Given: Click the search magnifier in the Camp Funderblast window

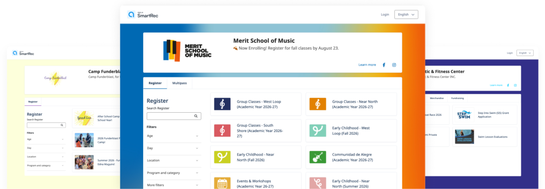Looking at the screenshot, I should (x=62, y=125).
